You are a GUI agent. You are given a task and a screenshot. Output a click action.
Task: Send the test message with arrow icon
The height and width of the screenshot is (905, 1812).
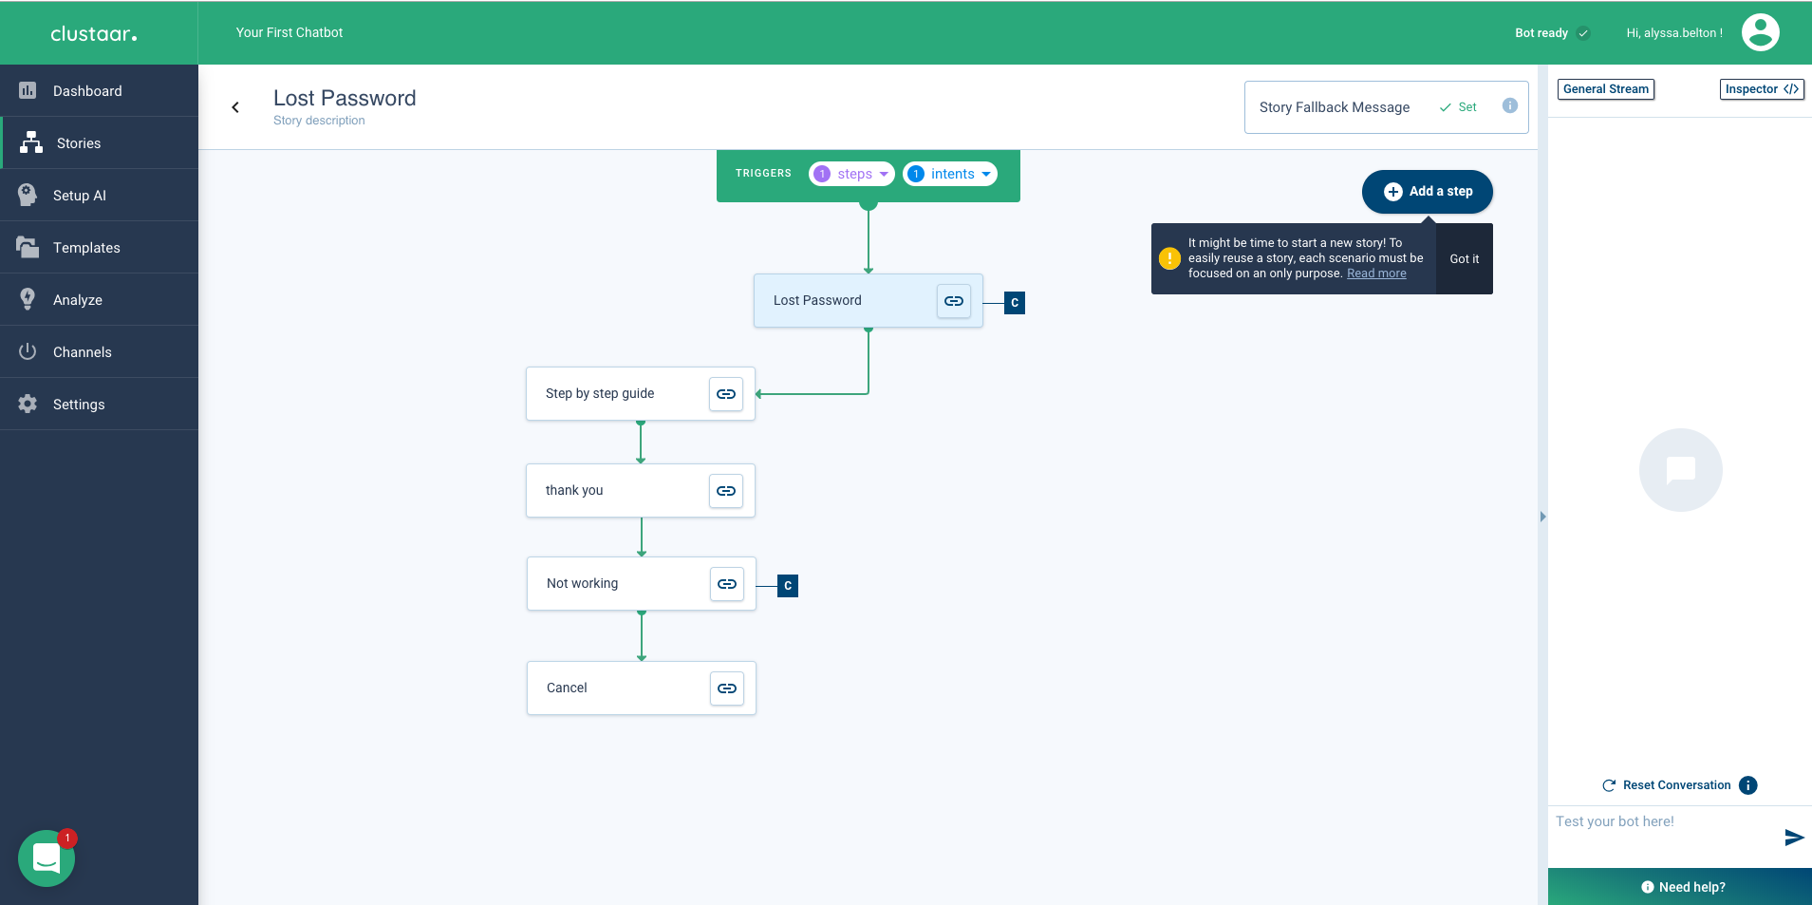point(1794,838)
